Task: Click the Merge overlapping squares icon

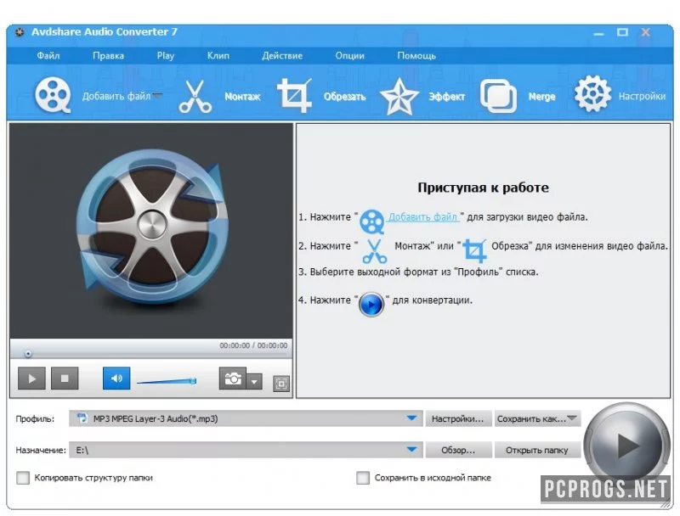Action: pos(498,96)
